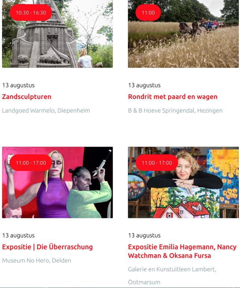Viewport: 240px width, 288px height.
Task: Click the sand sculpture photo
Action: pyautogui.click(x=58, y=34)
